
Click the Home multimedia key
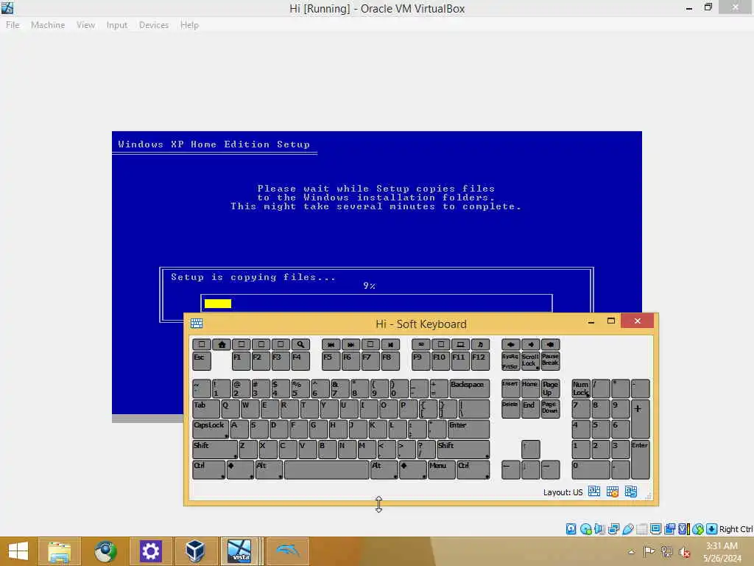coord(222,344)
